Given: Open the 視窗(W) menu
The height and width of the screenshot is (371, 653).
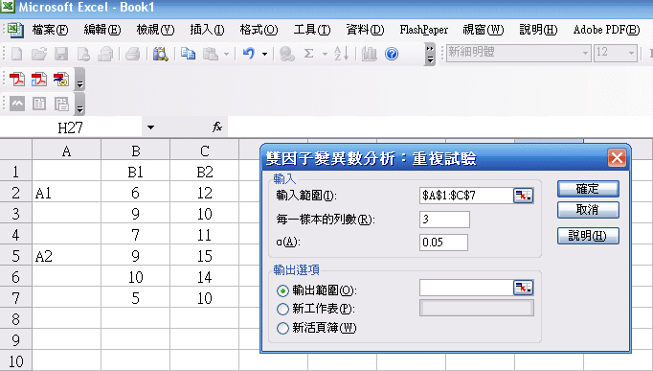Looking at the screenshot, I should pyautogui.click(x=484, y=30).
